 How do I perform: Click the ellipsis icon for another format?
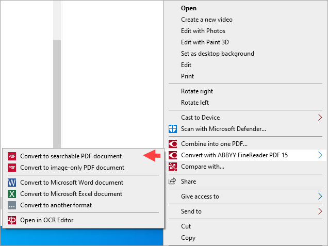(11, 205)
